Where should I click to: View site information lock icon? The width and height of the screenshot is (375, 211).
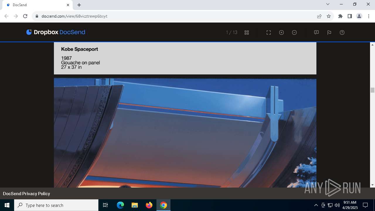coord(37,16)
